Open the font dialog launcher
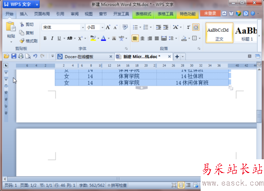 point(126,48)
